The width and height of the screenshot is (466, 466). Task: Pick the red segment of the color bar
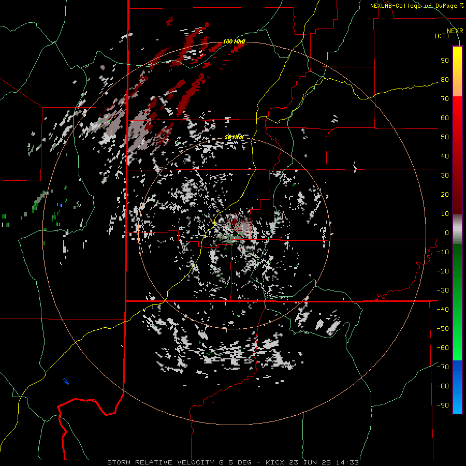click(457, 155)
